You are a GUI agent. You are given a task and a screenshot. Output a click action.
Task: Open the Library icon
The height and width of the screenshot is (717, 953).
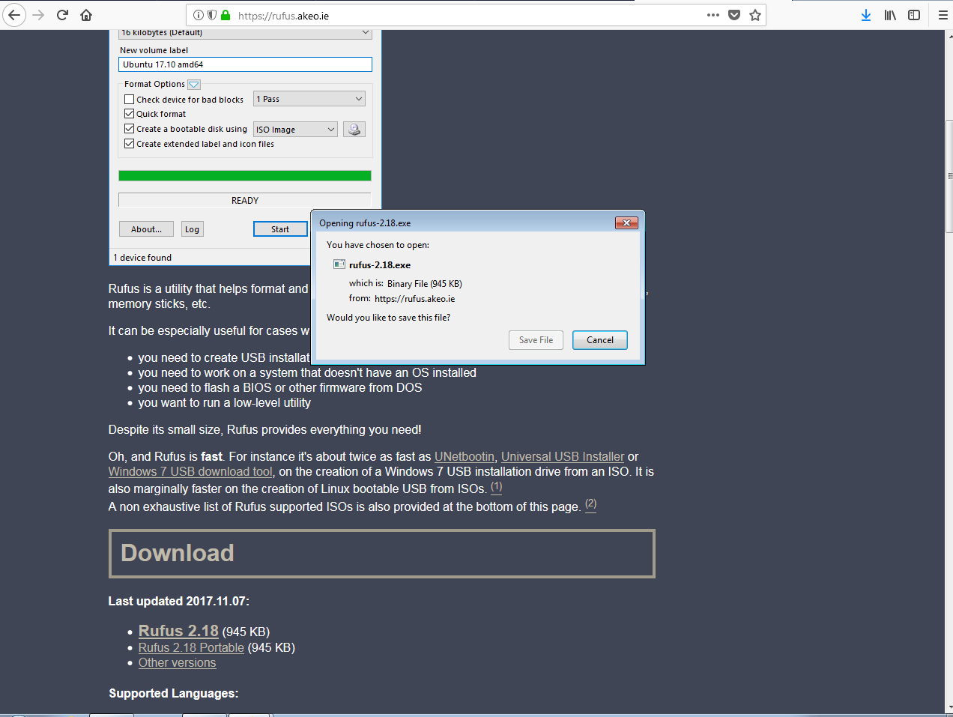(890, 15)
